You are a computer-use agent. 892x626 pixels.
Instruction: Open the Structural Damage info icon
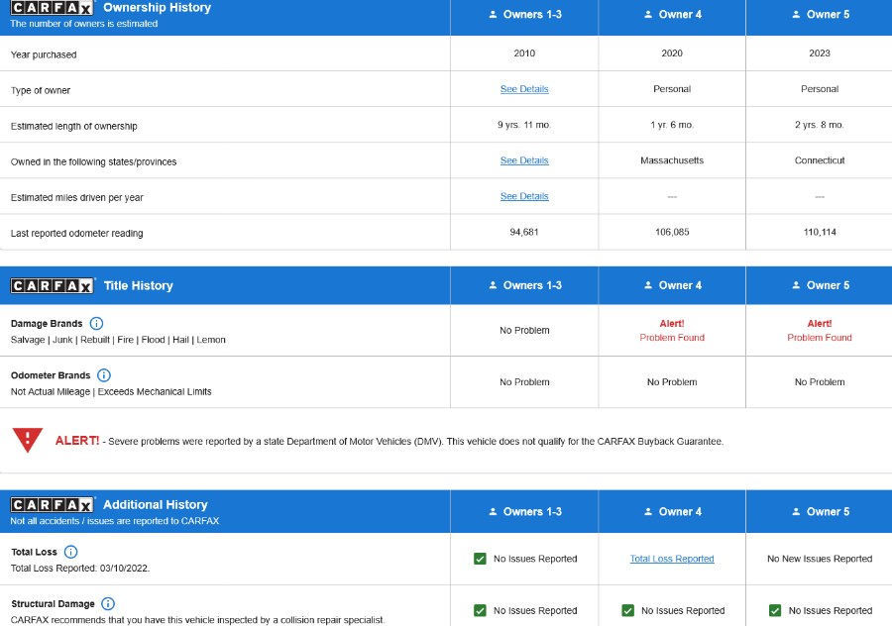pos(108,604)
